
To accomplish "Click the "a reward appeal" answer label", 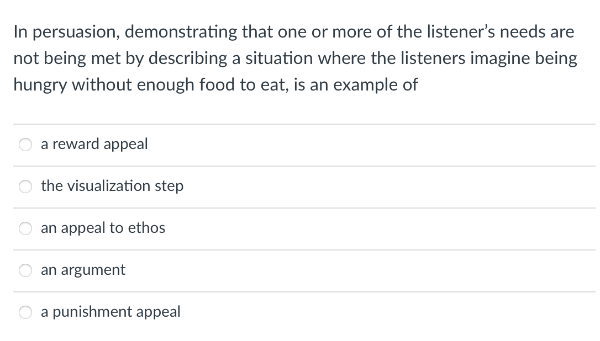I will pos(94,144).
